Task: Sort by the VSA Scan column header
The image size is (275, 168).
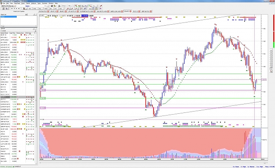Action: point(30,33)
